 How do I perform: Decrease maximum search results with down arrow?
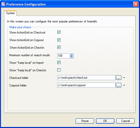pos(71,57)
